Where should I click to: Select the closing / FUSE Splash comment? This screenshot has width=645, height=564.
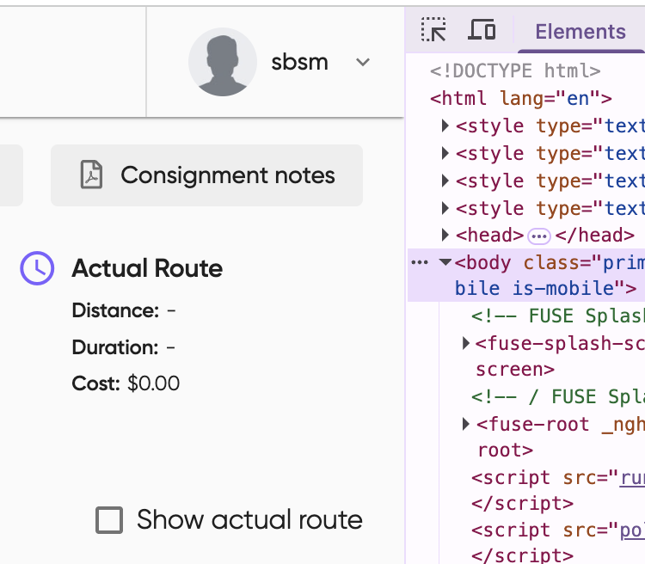point(558,397)
